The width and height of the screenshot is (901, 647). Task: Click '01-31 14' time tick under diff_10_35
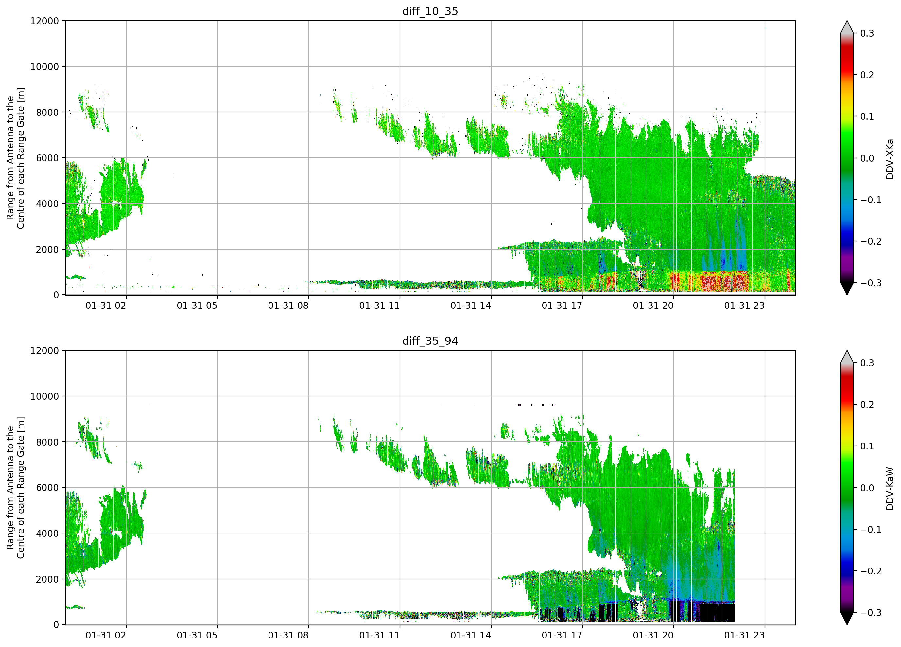pos(471,306)
